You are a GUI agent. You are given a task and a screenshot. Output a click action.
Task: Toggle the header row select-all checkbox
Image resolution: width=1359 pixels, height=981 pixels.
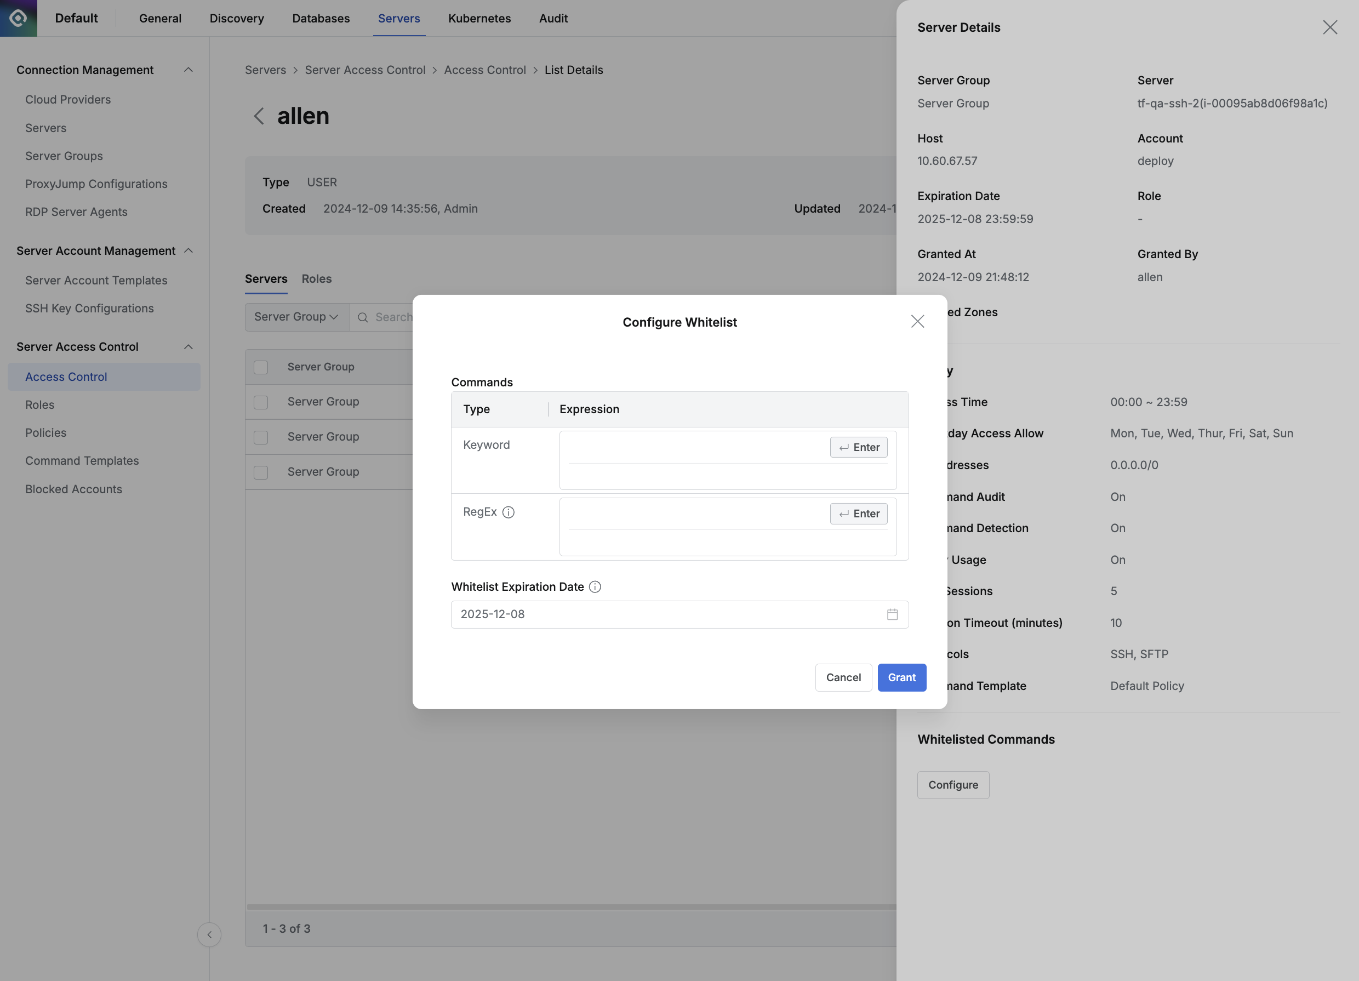[x=261, y=367]
